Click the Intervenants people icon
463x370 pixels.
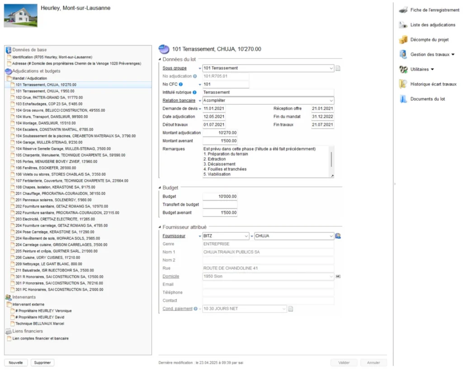point(8,297)
